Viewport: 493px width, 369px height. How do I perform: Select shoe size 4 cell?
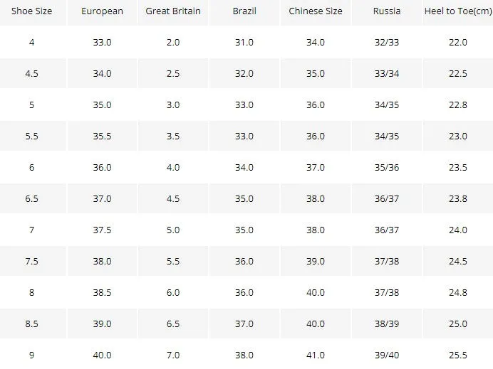point(32,42)
